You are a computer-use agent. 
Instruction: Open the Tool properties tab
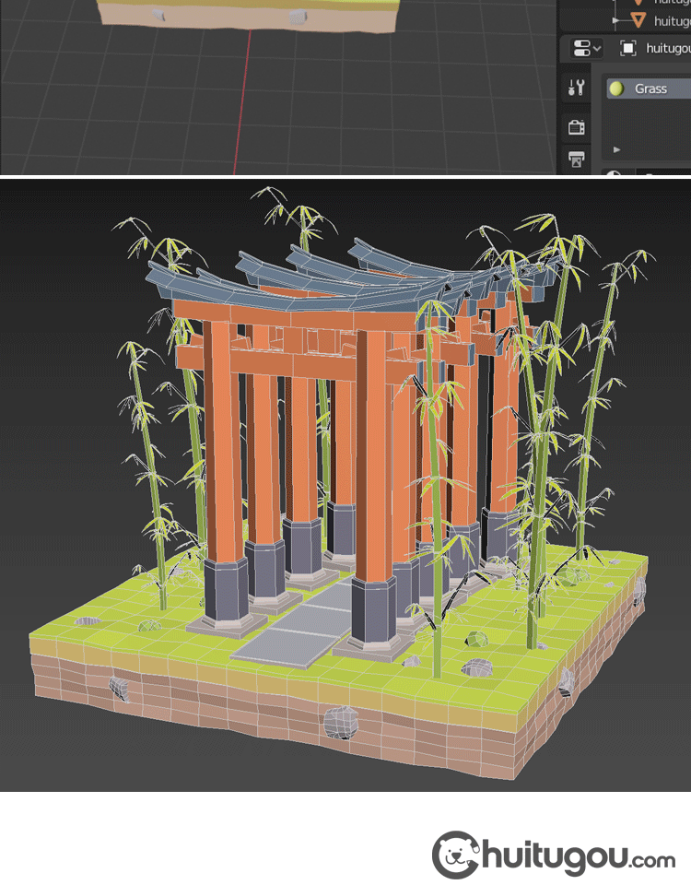coord(577,88)
